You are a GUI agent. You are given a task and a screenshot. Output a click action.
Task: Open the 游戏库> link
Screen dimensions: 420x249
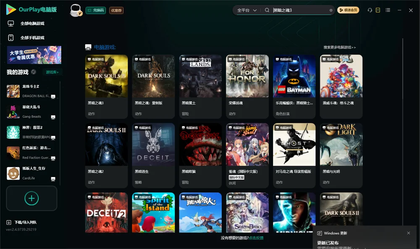[x=52, y=72]
